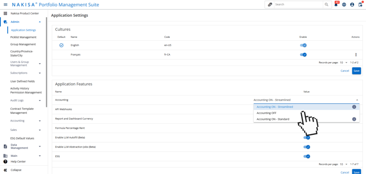Image resolution: width=366 pixels, height=174 pixels.
Task: Click the search magnifier icon
Action: tap(327, 5)
